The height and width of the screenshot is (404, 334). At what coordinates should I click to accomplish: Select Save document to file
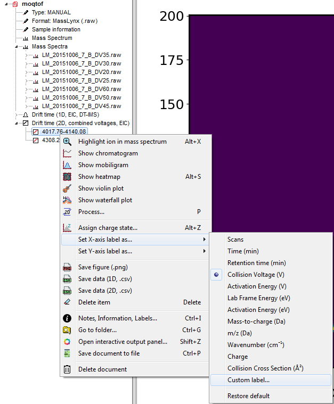coord(109,353)
